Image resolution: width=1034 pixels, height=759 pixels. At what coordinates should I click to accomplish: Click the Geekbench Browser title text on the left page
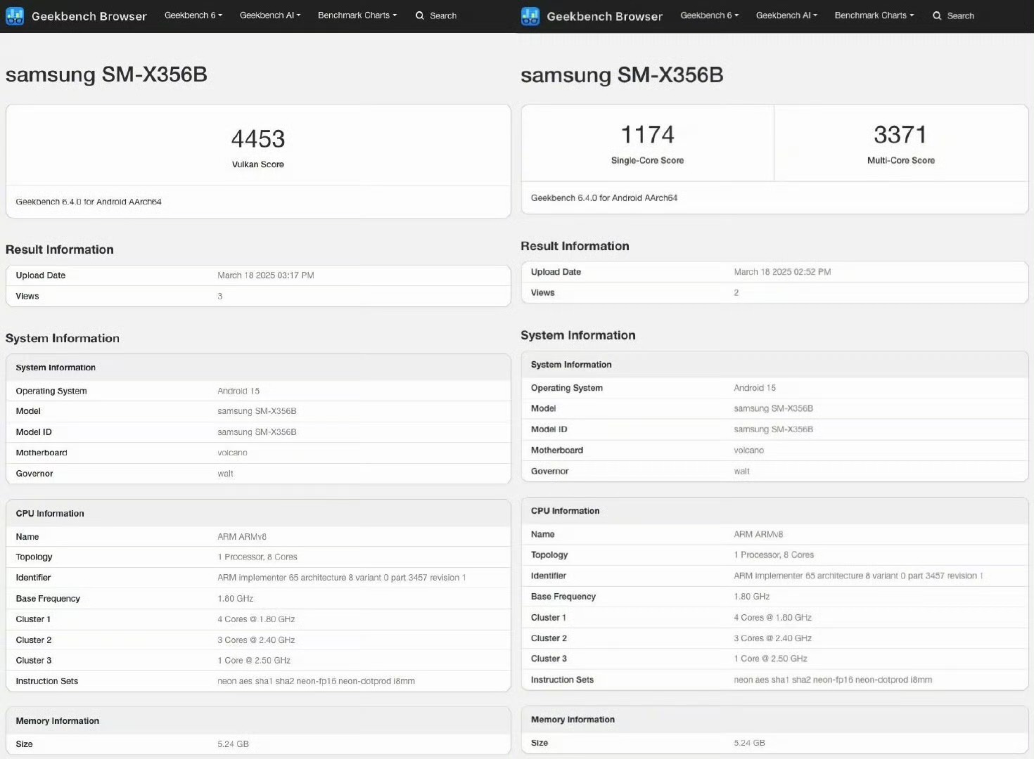89,16
